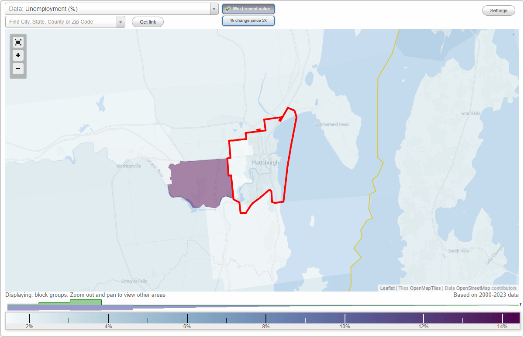Select the full-extent map icon
This screenshot has width=524, height=337.
18,42
